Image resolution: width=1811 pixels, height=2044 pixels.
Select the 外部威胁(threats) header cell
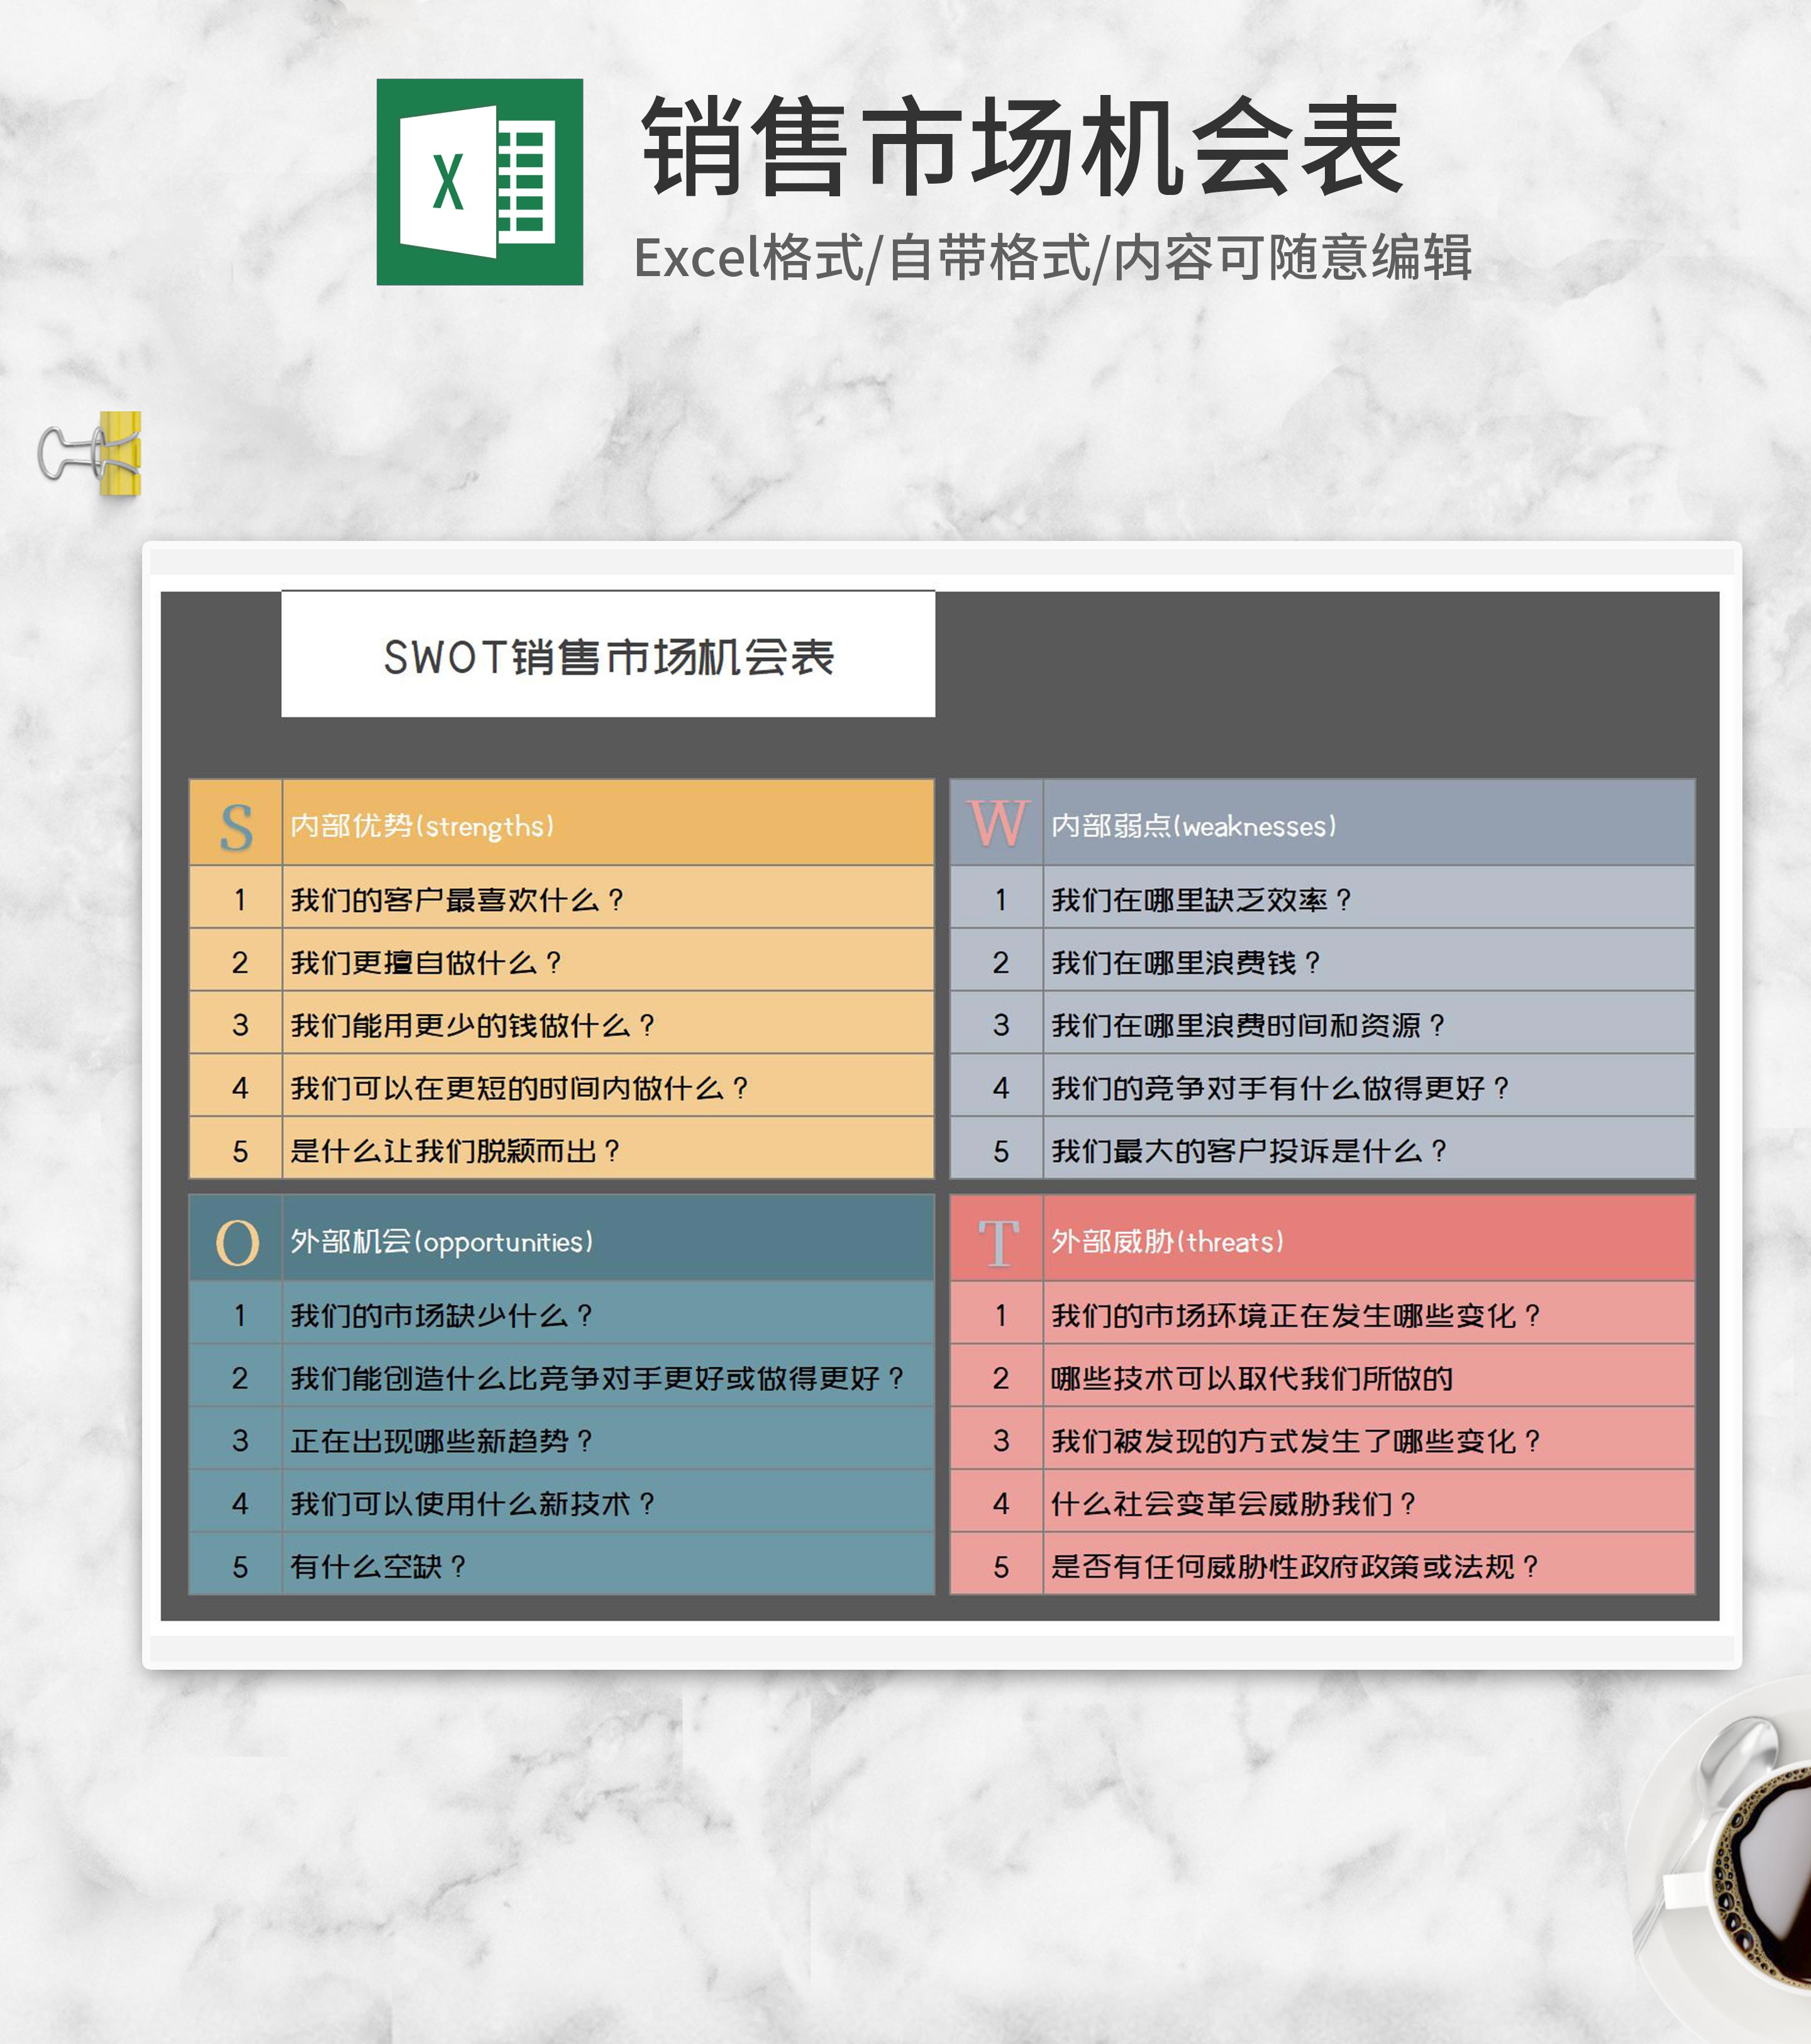coord(1367,1241)
